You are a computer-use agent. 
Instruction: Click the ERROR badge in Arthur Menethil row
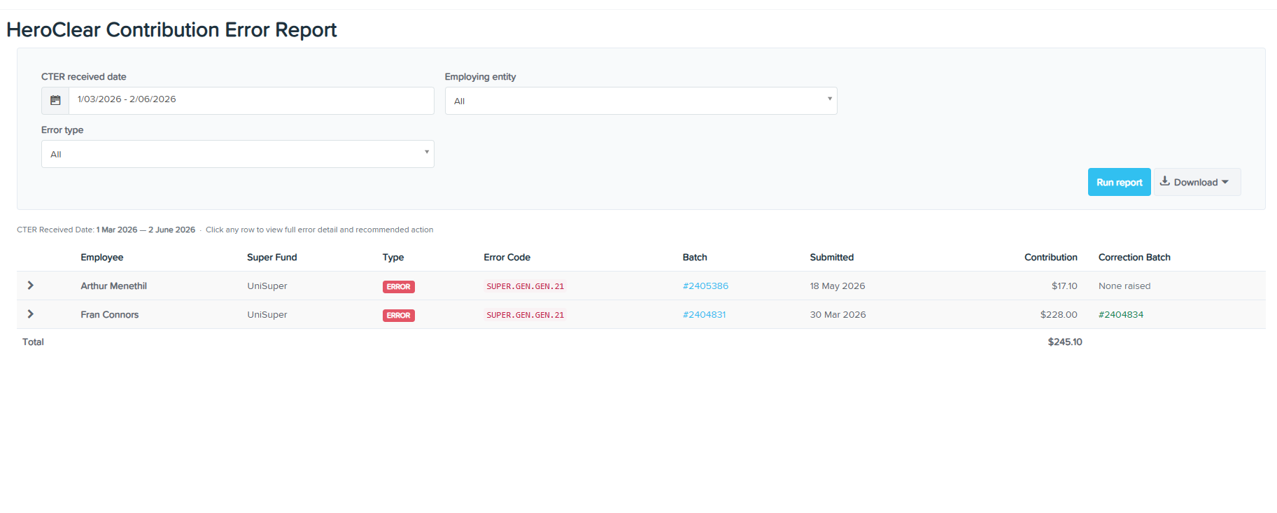click(x=399, y=287)
